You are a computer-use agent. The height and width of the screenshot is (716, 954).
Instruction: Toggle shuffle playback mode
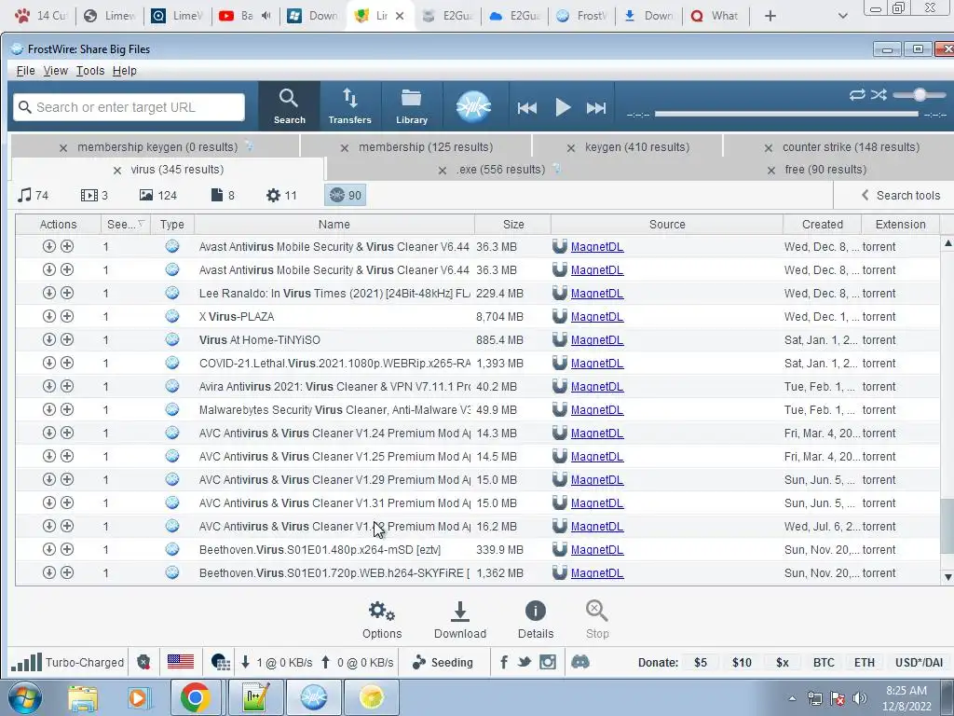tap(879, 94)
